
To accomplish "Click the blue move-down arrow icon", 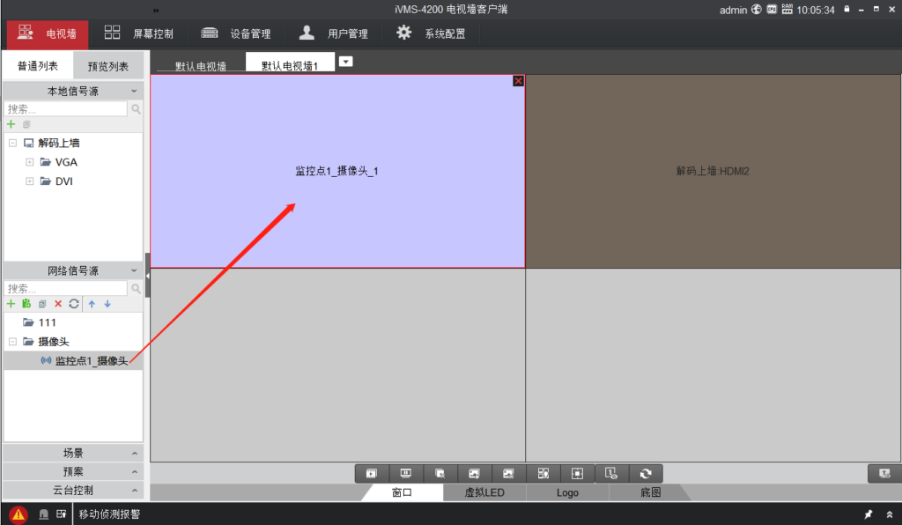I will [107, 304].
